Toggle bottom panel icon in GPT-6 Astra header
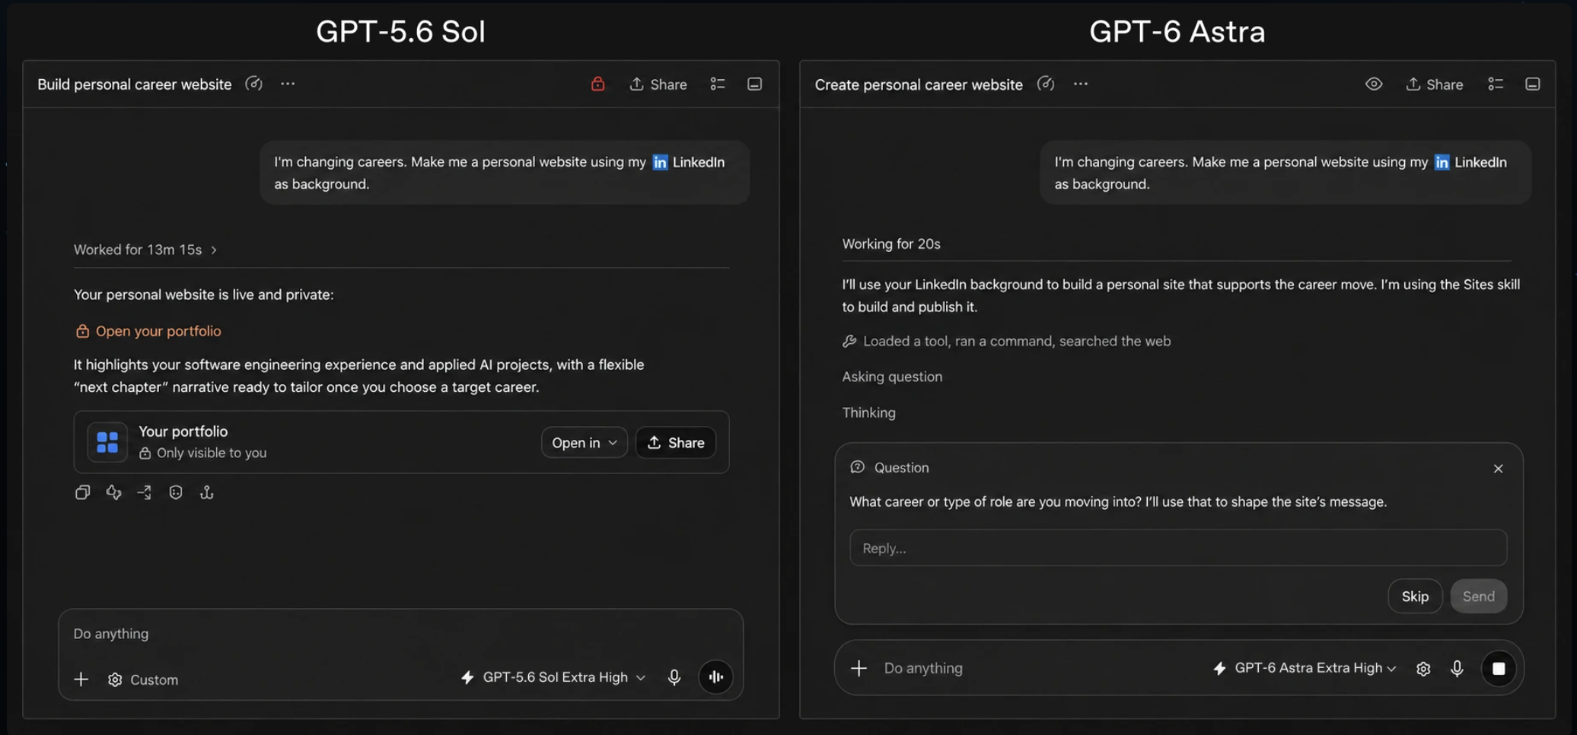Screen dimensions: 1577x735 point(1533,84)
